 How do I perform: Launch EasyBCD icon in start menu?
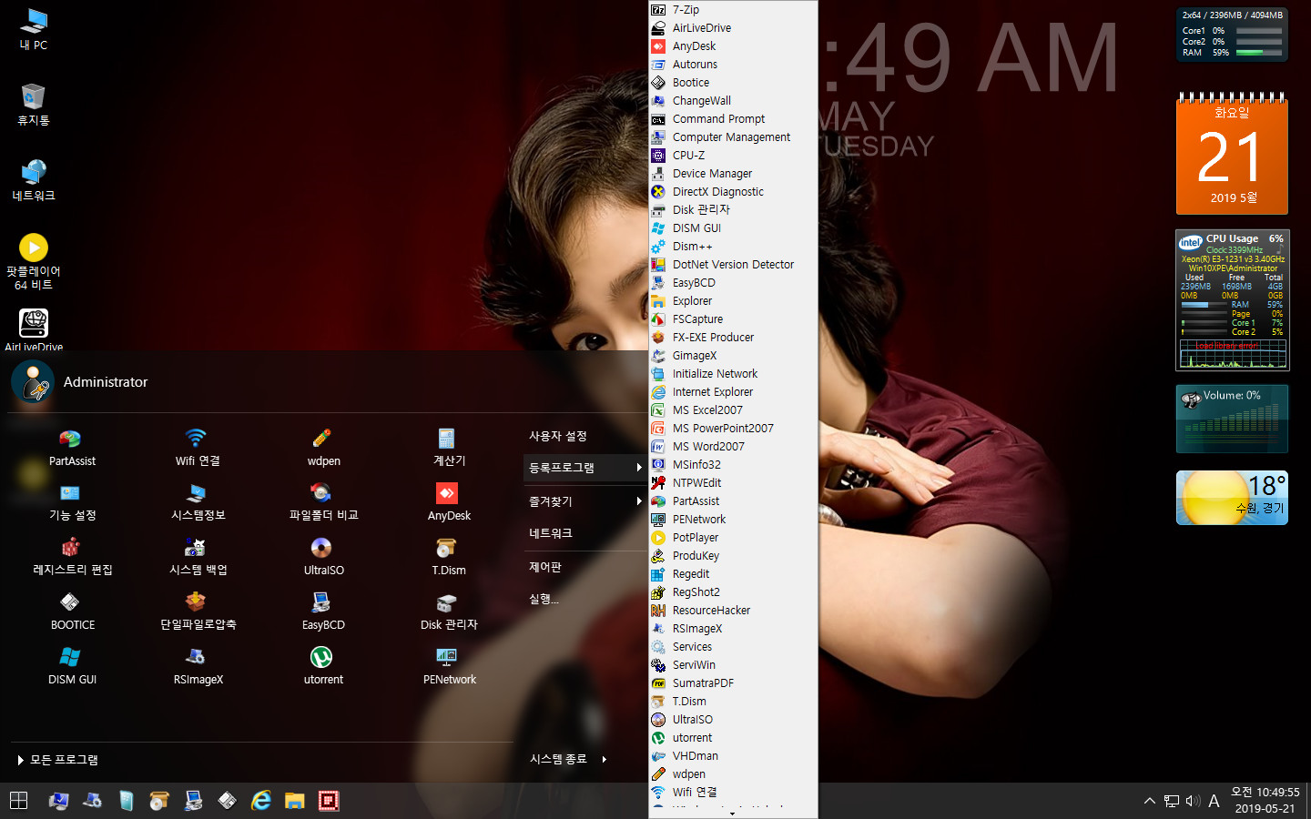[x=323, y=612]
